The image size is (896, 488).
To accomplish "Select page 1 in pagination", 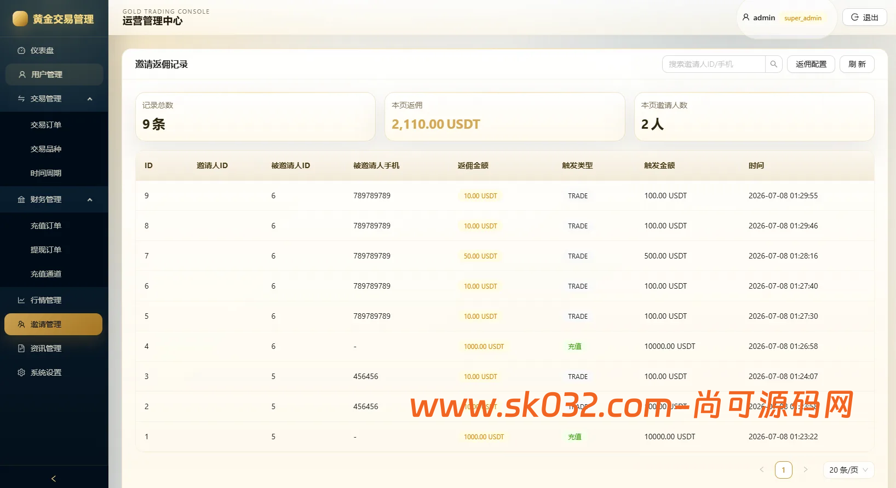I will click(x=783, y=469).
